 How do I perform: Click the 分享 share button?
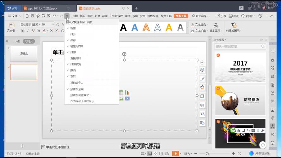click(222, 16)
